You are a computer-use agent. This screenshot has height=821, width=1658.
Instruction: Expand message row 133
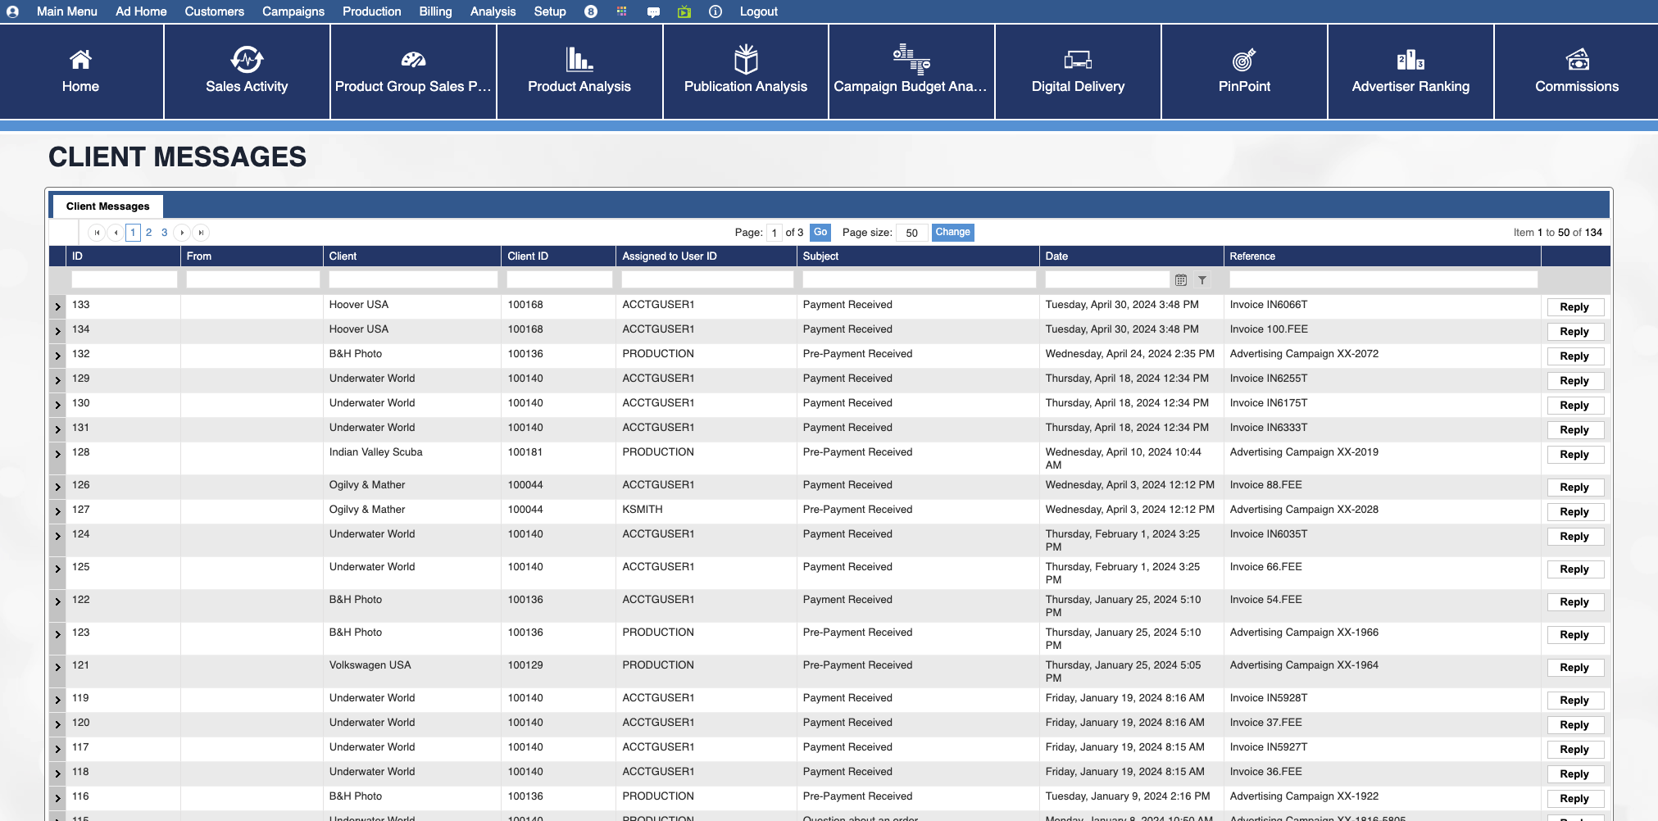tap(57, 306)
